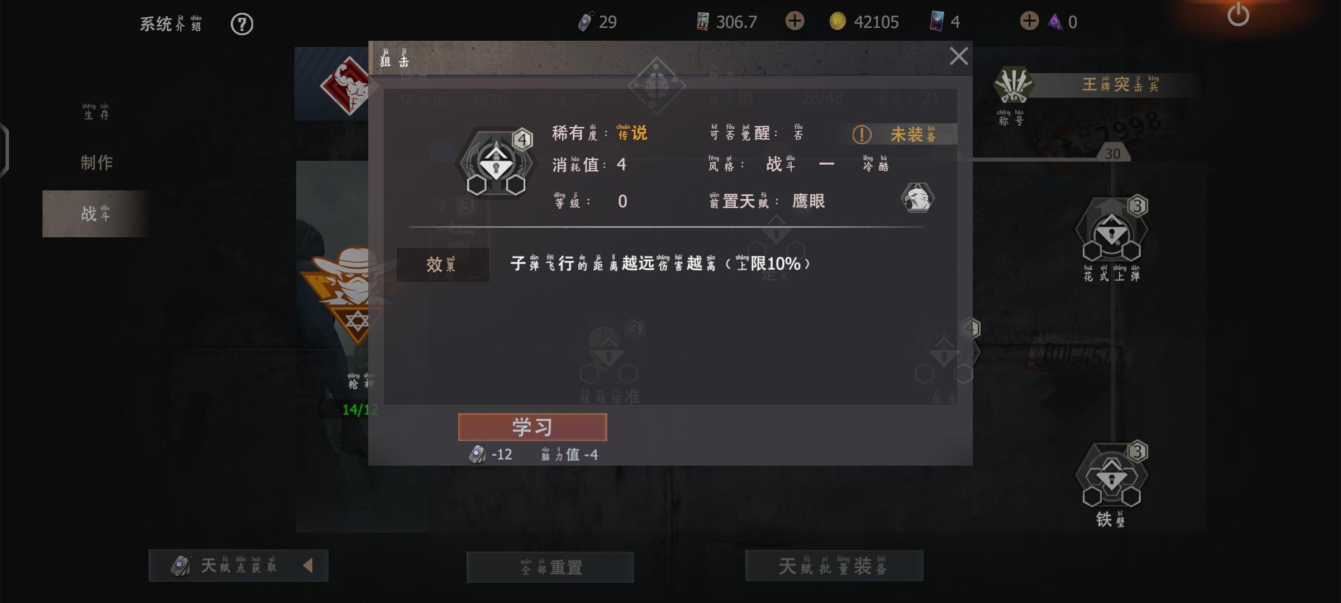Click the 全部重置 reset all button
The height and width of the screenshot is (603, 1341).
point(550,567)
